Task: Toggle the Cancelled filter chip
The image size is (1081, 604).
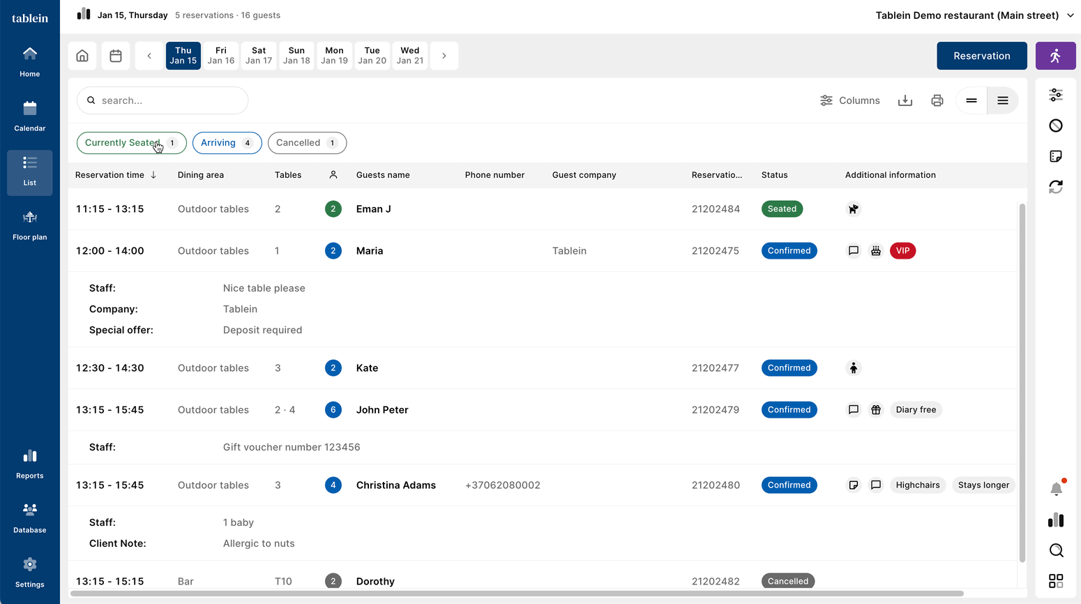Action: [307, 143]
